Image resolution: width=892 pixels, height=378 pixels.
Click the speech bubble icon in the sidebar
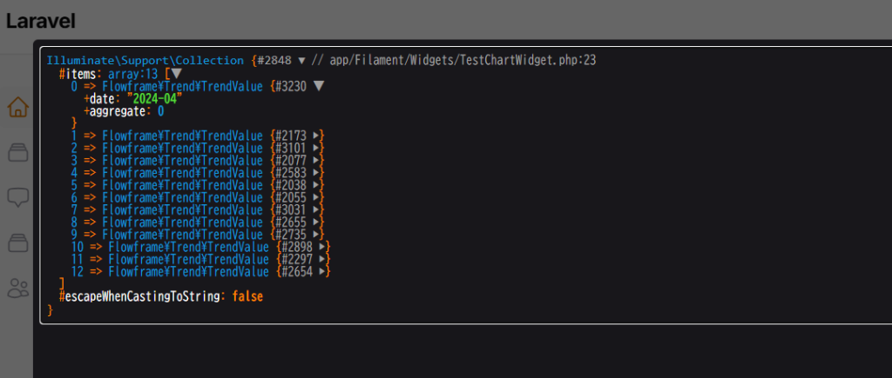click(x=17, y=198)
